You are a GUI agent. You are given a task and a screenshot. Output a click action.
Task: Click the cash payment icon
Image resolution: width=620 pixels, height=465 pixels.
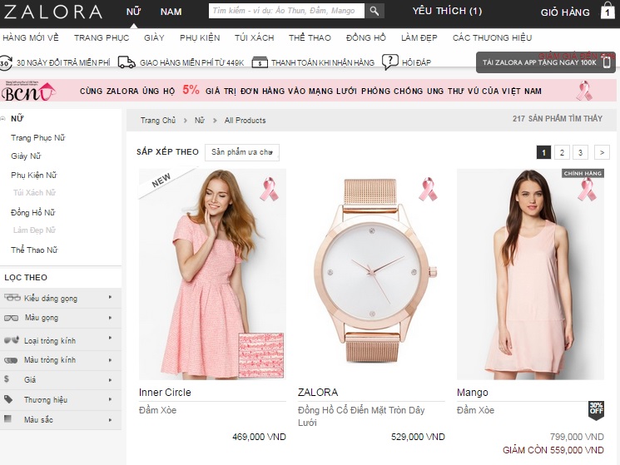[260, 63]
